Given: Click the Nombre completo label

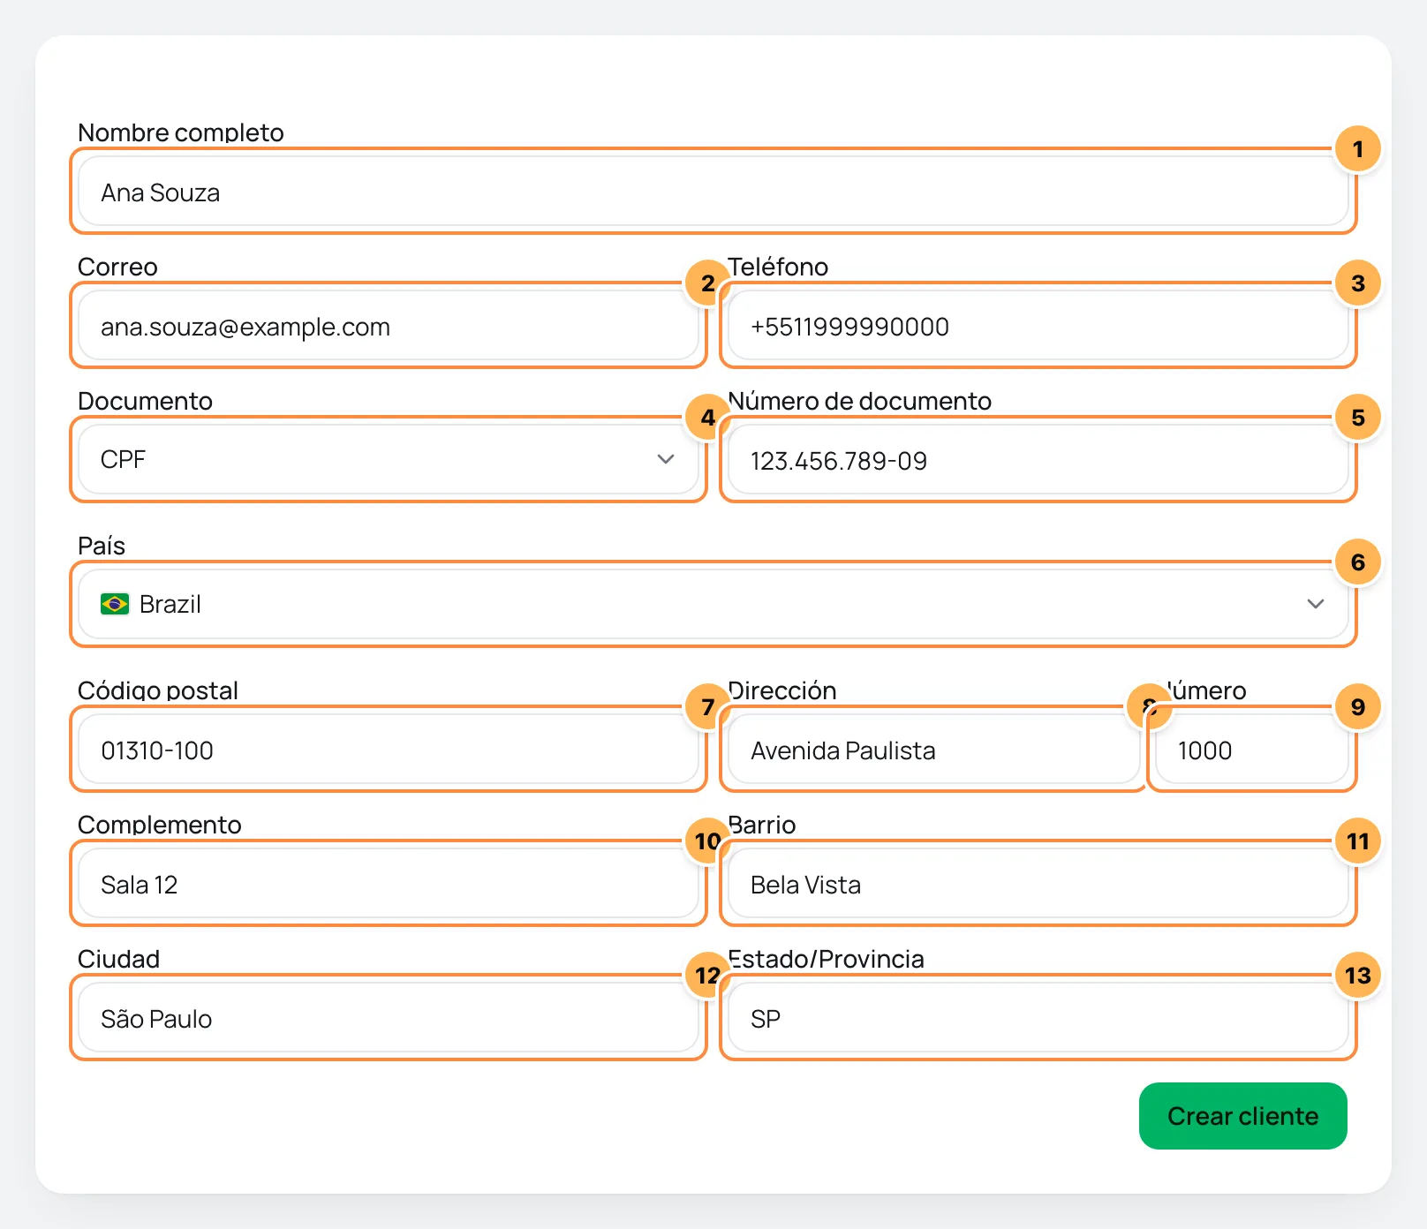Looking at the screenshot, I should coord(181,132).
